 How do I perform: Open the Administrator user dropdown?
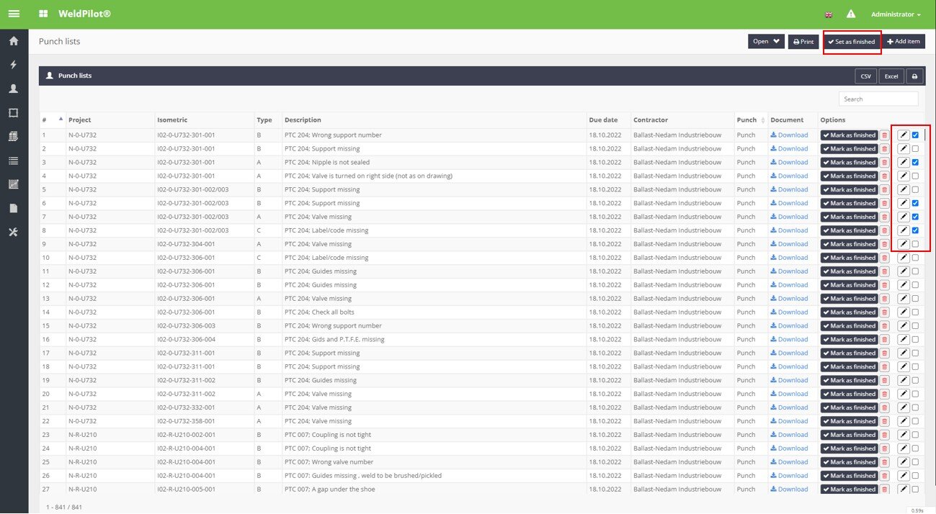coord(896,14)
